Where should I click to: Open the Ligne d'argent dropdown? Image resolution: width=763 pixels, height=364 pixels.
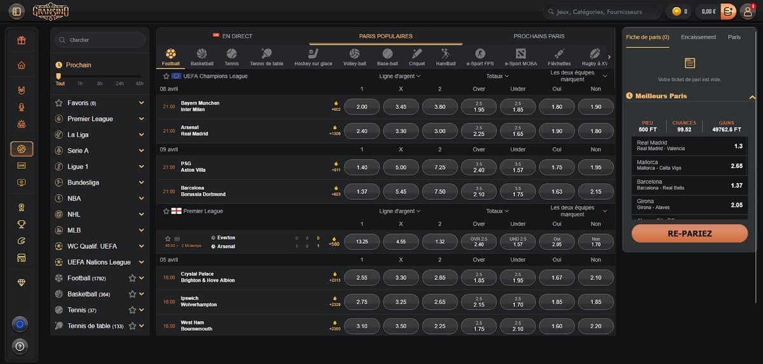[x=400, y=76]
